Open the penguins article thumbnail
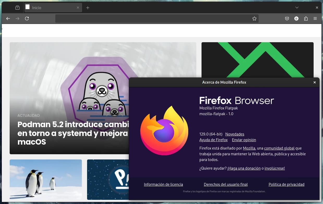The width and height of the screenshot is (323, 204). coord(46,180)
